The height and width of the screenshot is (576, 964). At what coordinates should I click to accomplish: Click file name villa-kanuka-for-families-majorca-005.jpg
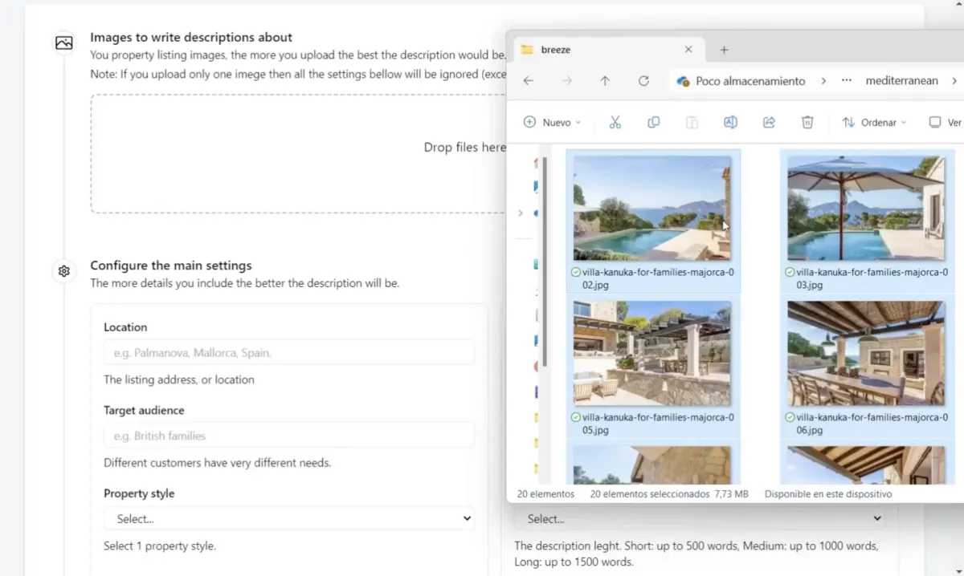658,424
